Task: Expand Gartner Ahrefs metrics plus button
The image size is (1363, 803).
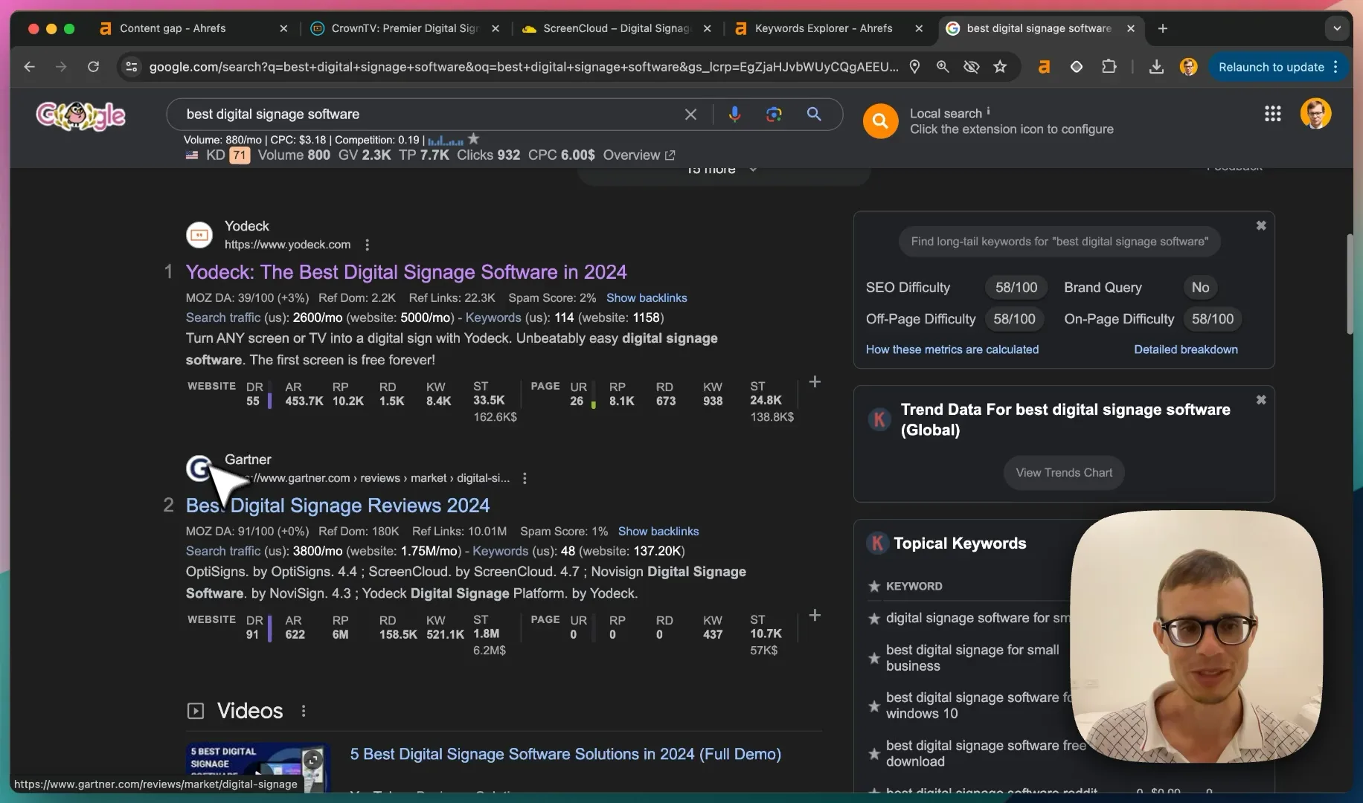Action: tap(815, 616)
